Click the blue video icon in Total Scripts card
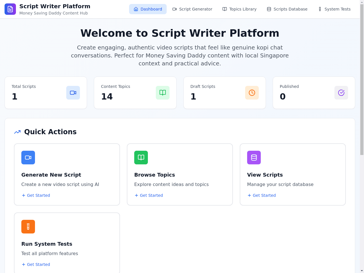Image resolution: width=364 pixels, height=273 pixels. click(73, 93)
